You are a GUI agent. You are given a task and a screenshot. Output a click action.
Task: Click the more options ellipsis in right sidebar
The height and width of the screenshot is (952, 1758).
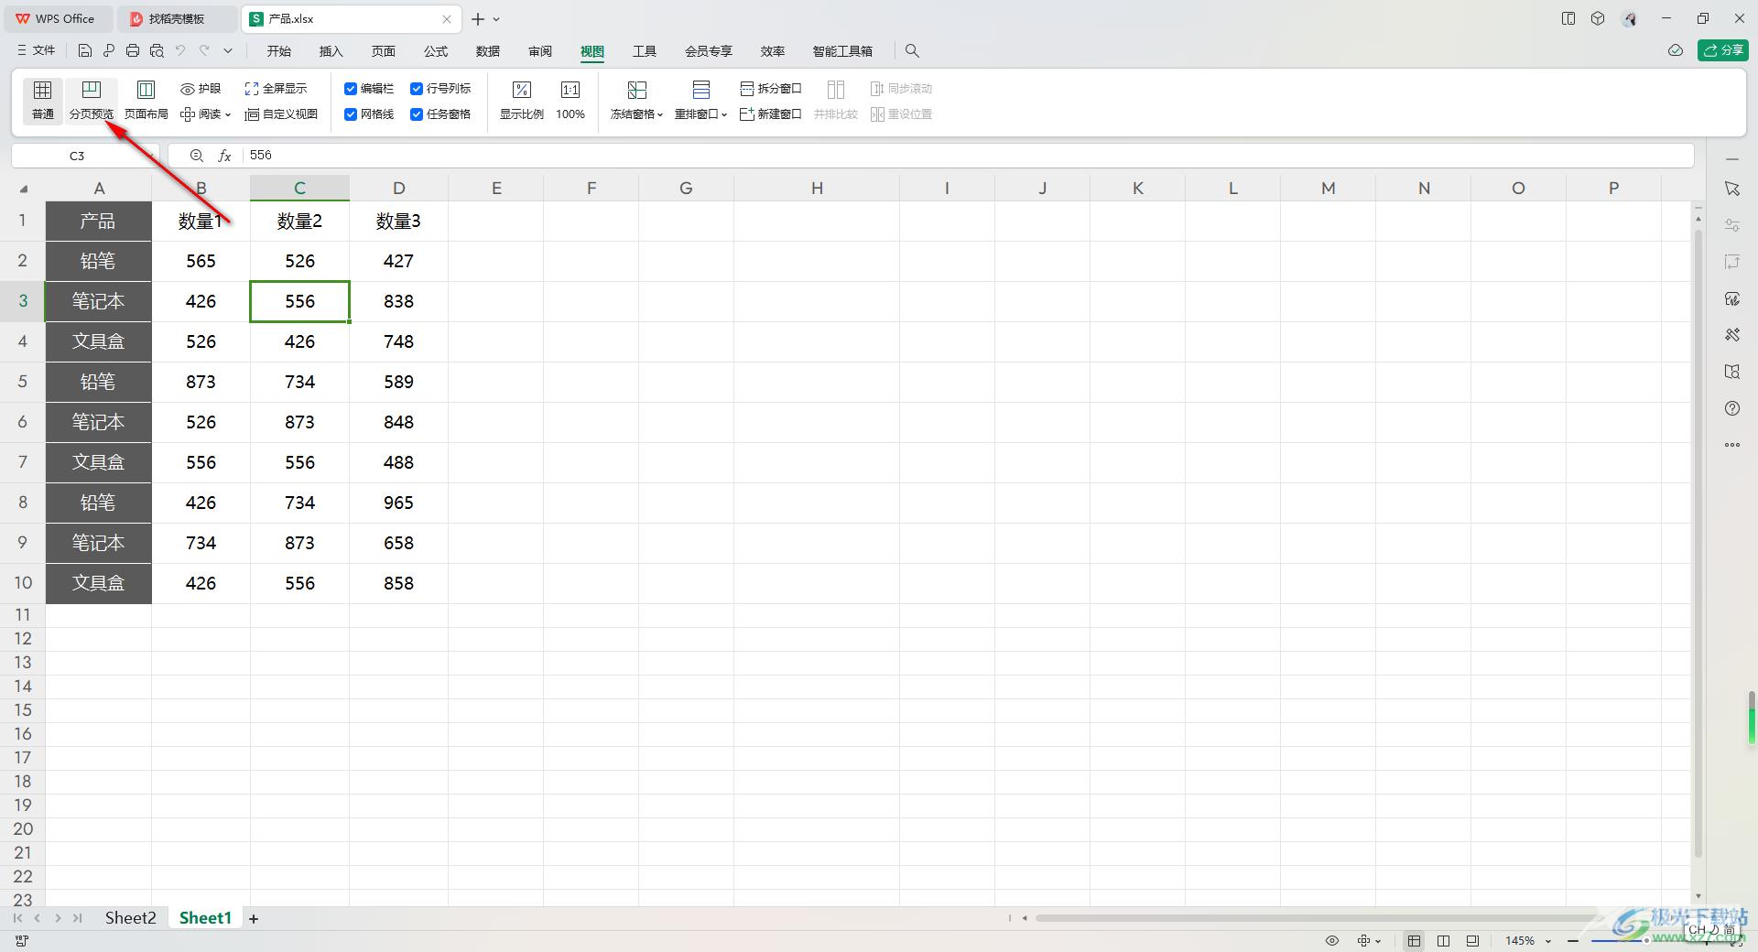(1731, 445)
